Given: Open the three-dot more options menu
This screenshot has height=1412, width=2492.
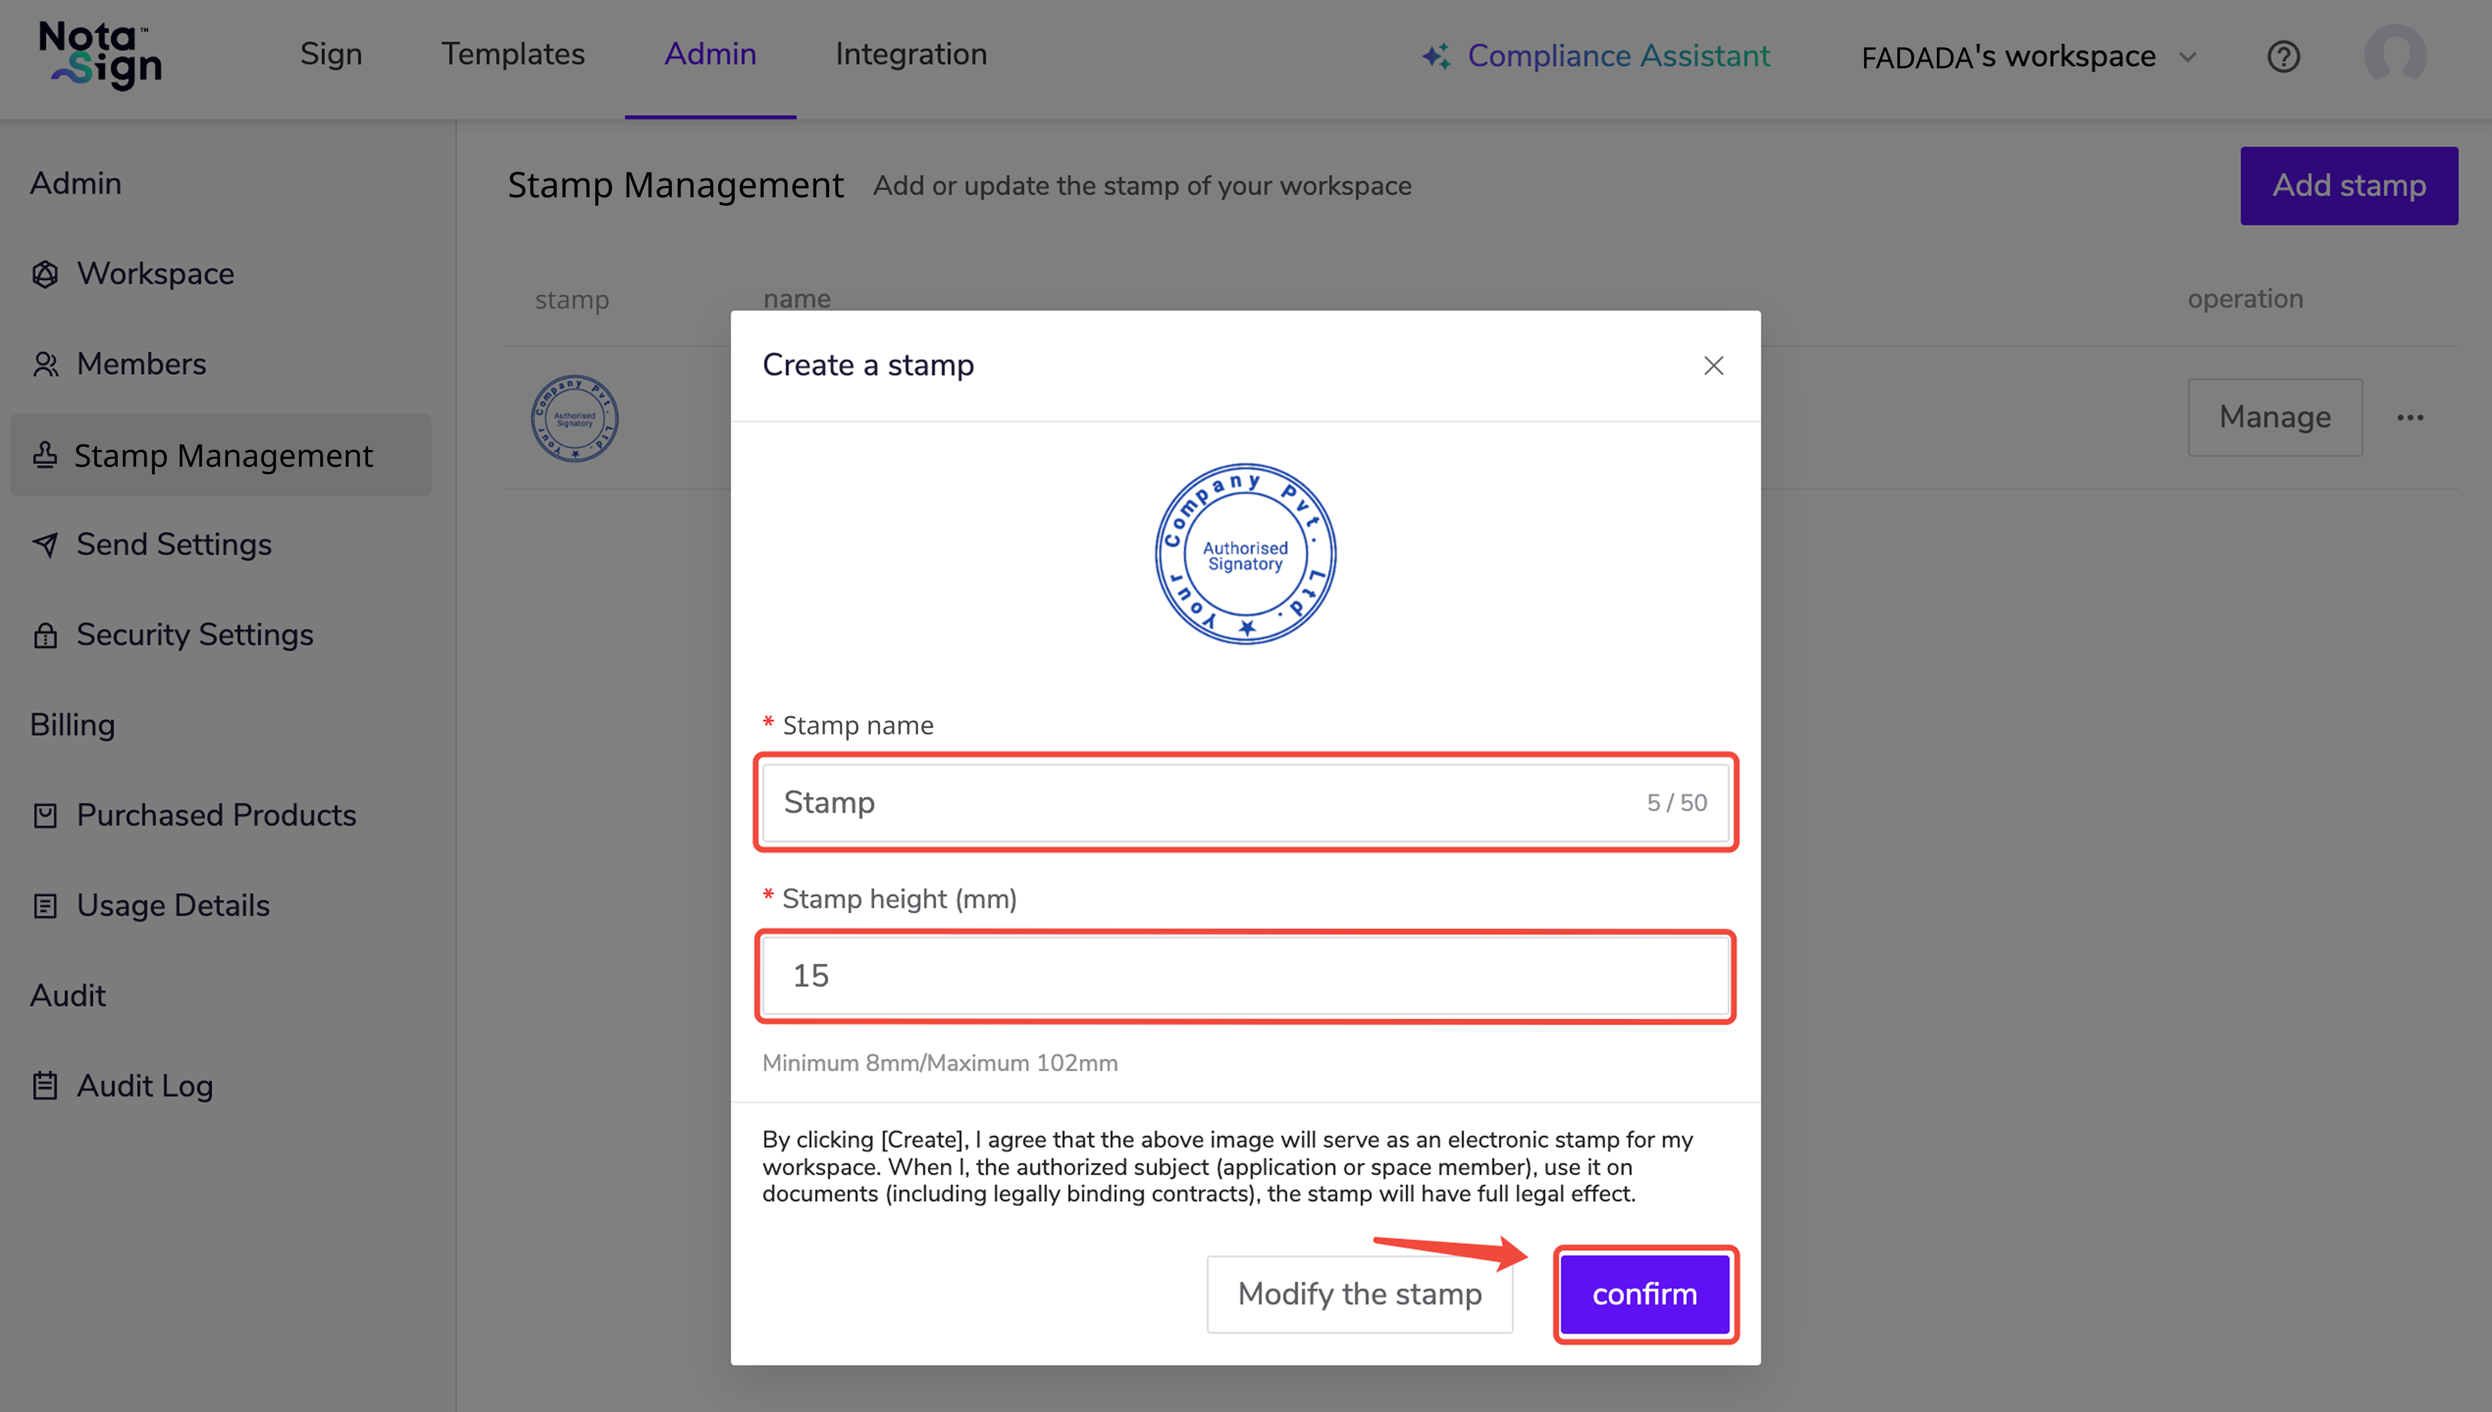Looking at the screenshot, I should tap(2409, 418).
